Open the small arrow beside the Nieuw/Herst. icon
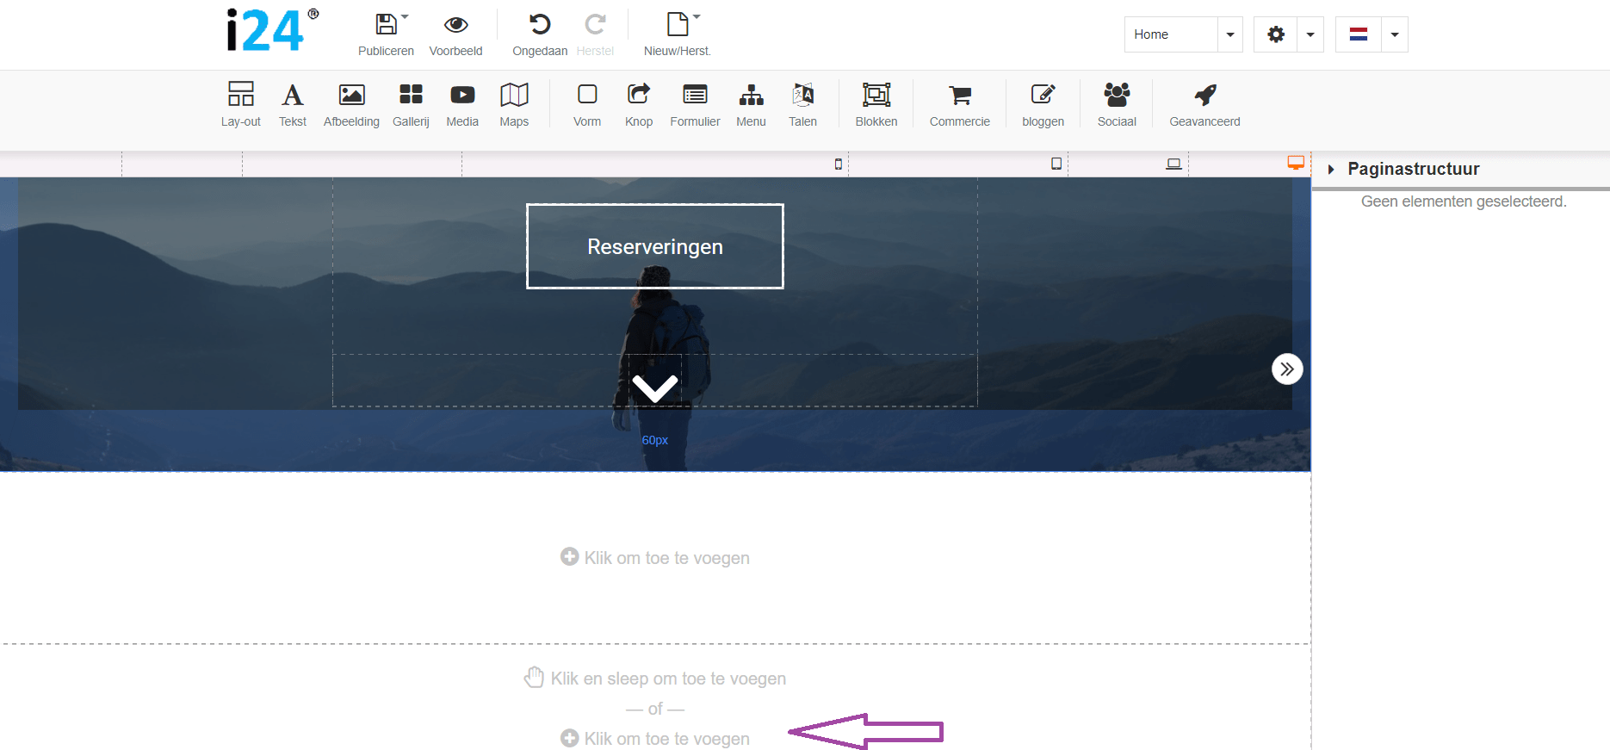Viewport: 1610px width, 750px height. click(x=697, y=16)
